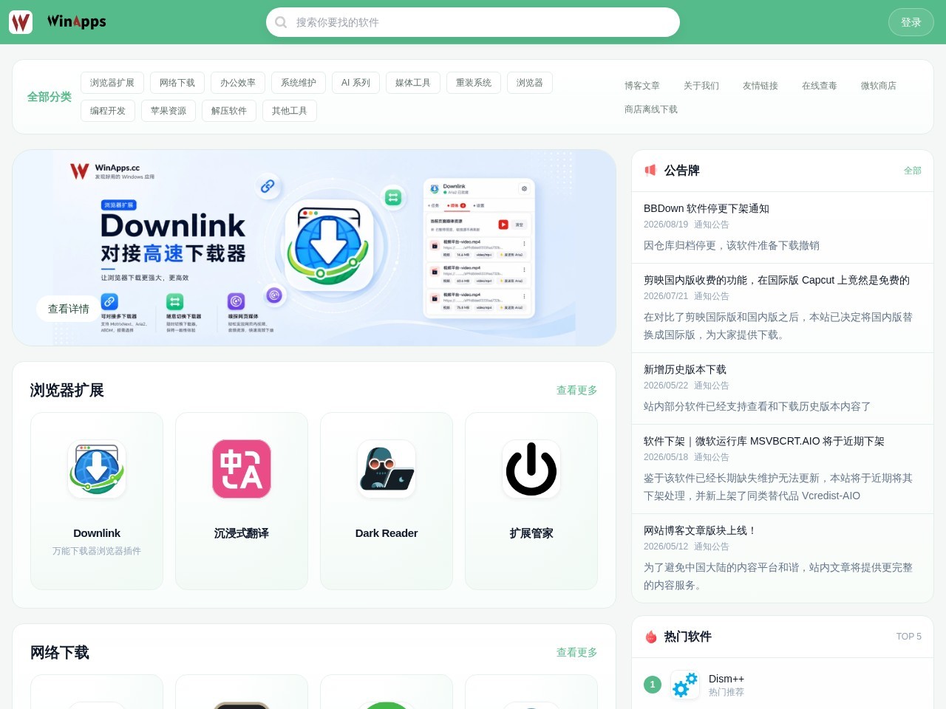Select the 浏览器 category tag
This screenshot has height=709, width=946.
(530, 83)
